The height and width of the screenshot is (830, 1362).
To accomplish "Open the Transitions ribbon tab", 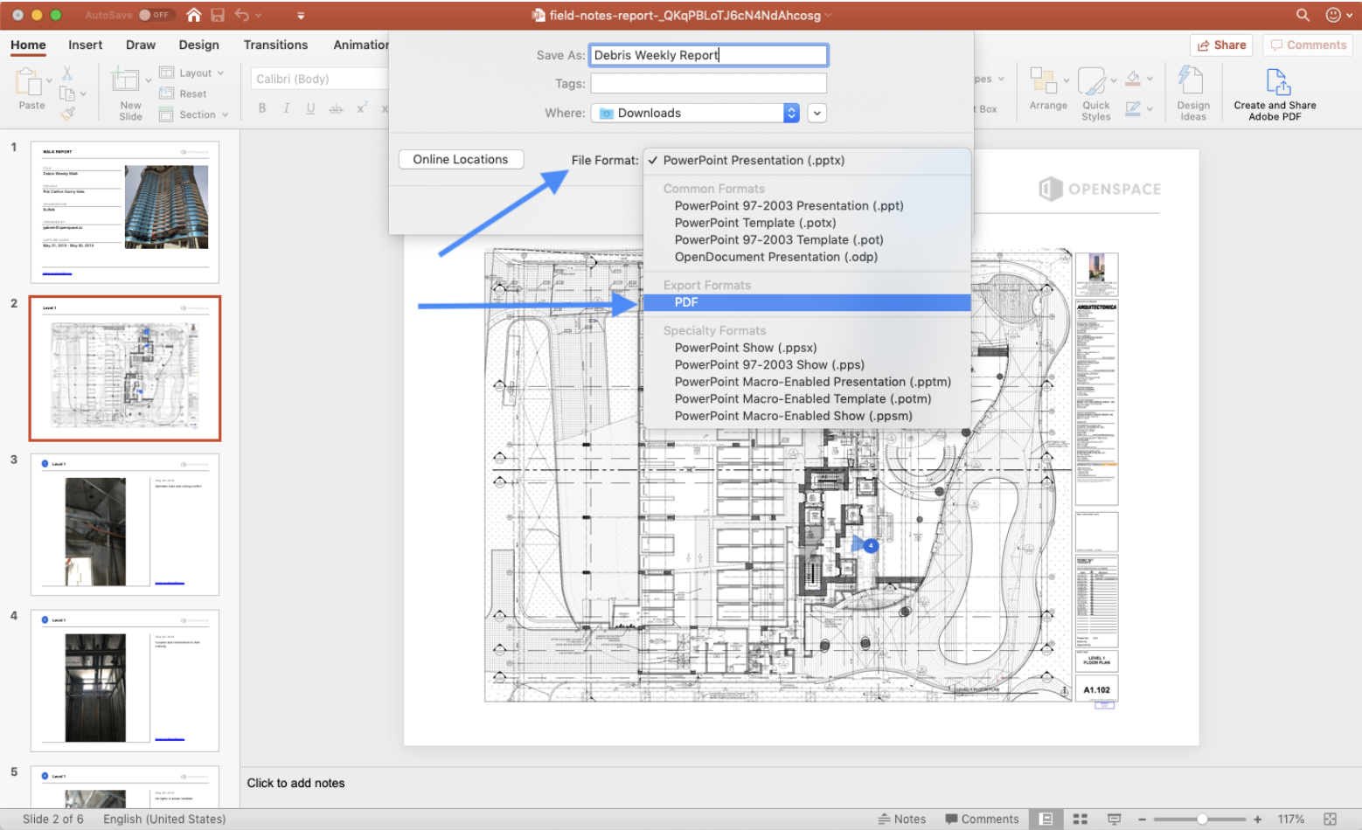I will (275, 45).
